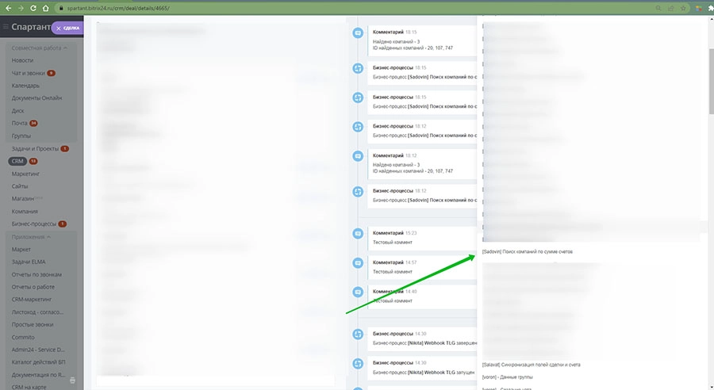The image size is (714, 390).
Task: Choose [Sadovin] Поиск компаний по сумме счетов
Action: point(528,251)
